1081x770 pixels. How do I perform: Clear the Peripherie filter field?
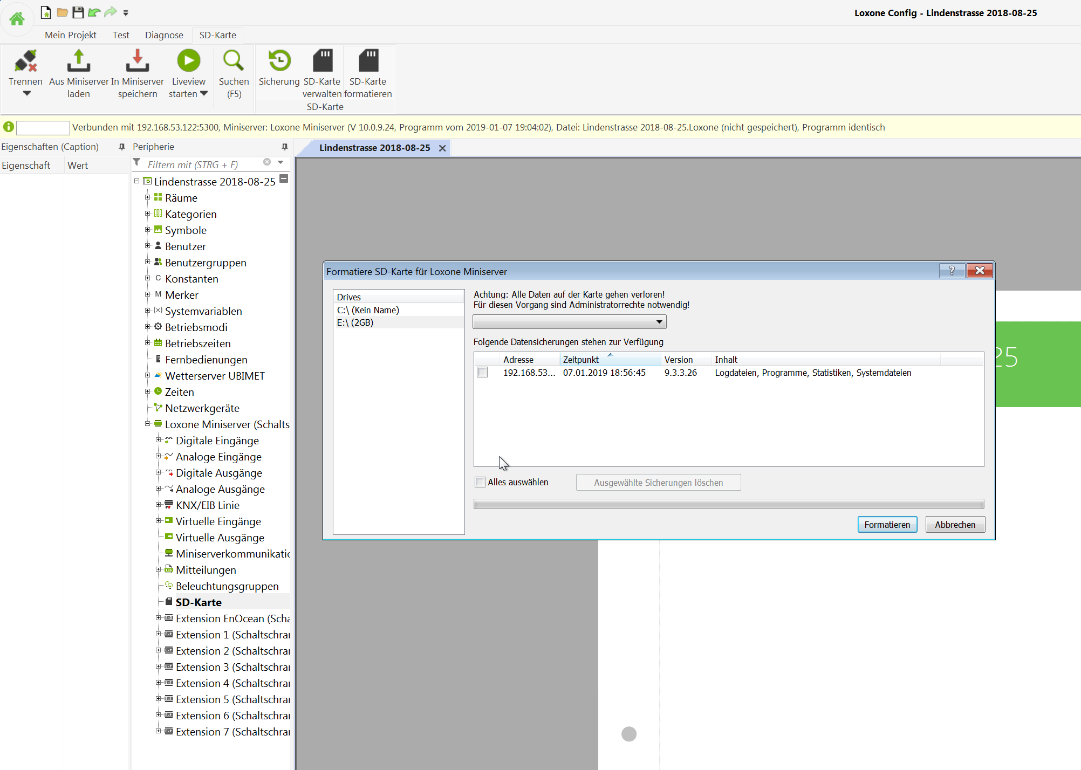click(267, 162)
